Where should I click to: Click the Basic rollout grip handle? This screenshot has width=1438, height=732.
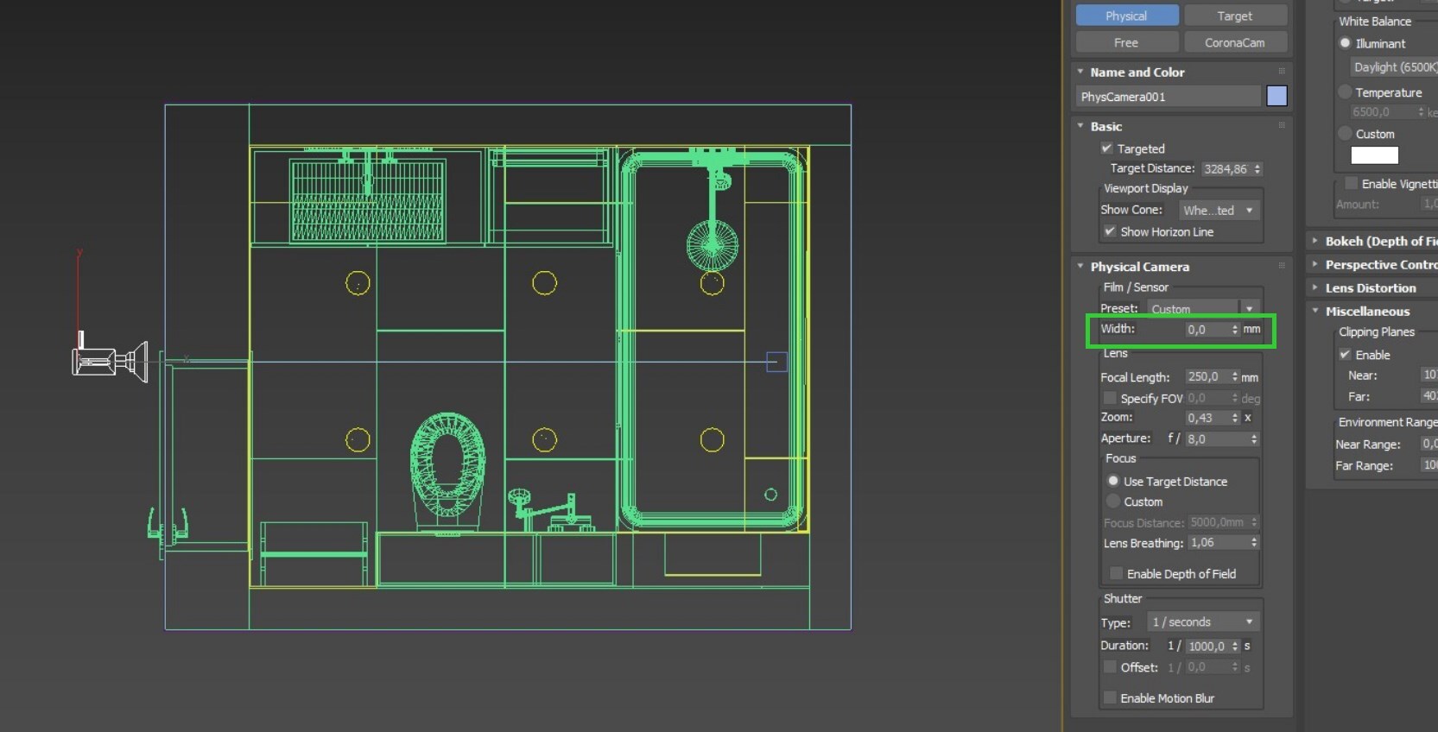[1282, 126]
